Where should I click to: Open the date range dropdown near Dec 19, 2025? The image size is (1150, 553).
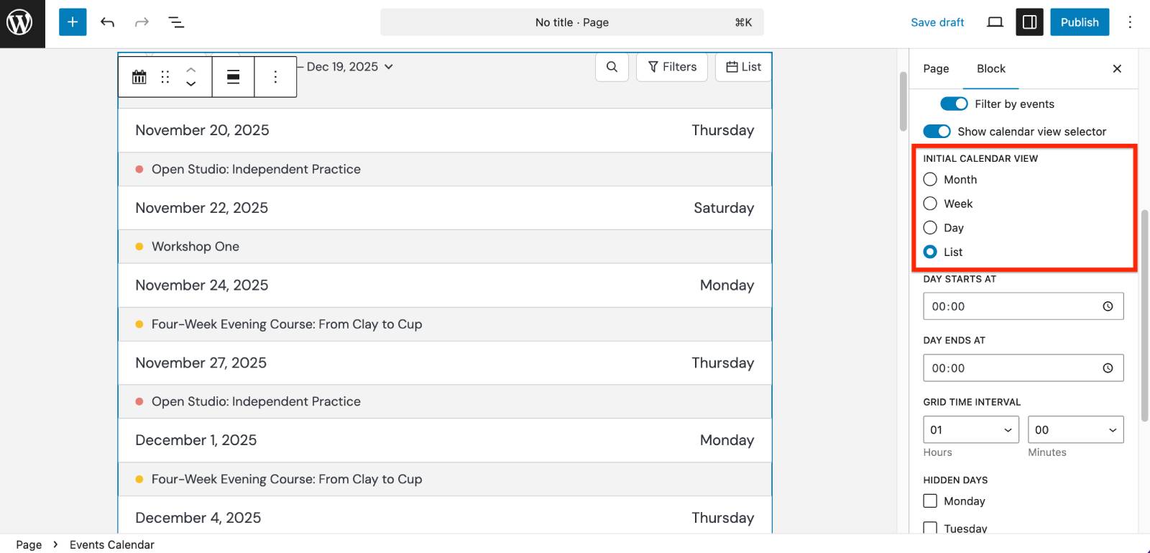388,66
